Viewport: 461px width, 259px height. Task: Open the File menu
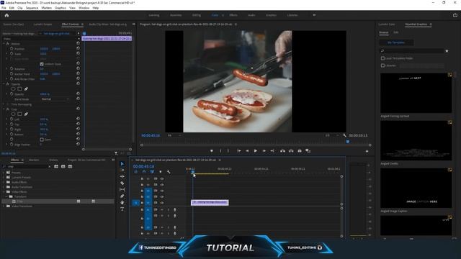(4, 8)
